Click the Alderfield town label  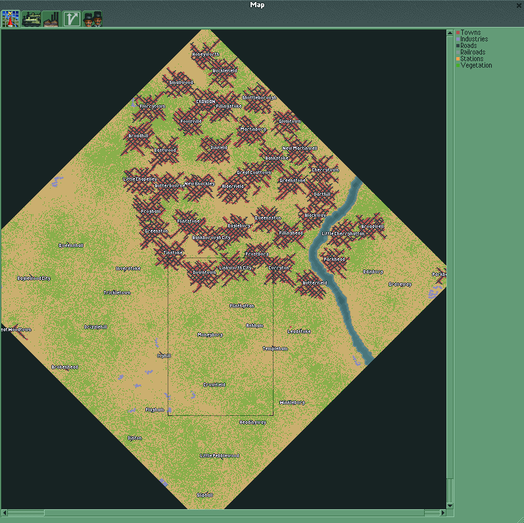point(233,187)
